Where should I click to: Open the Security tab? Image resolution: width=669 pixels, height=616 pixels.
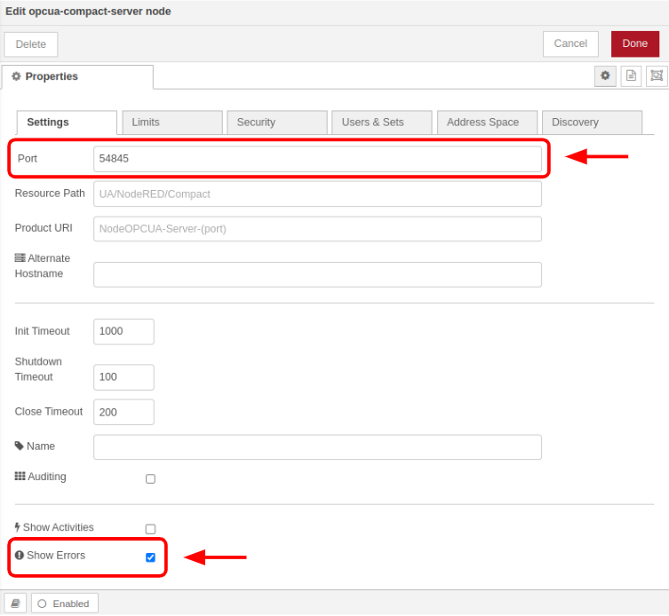coord(277,122)
